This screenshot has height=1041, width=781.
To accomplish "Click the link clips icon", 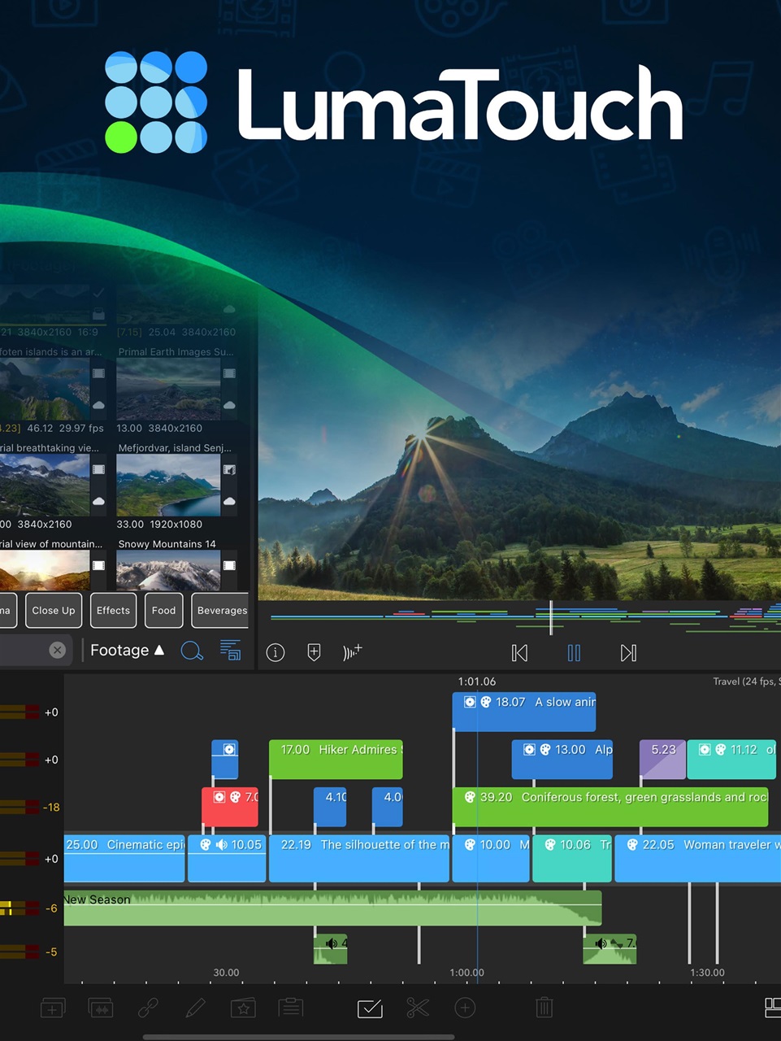I will [x=148, y=1008].
